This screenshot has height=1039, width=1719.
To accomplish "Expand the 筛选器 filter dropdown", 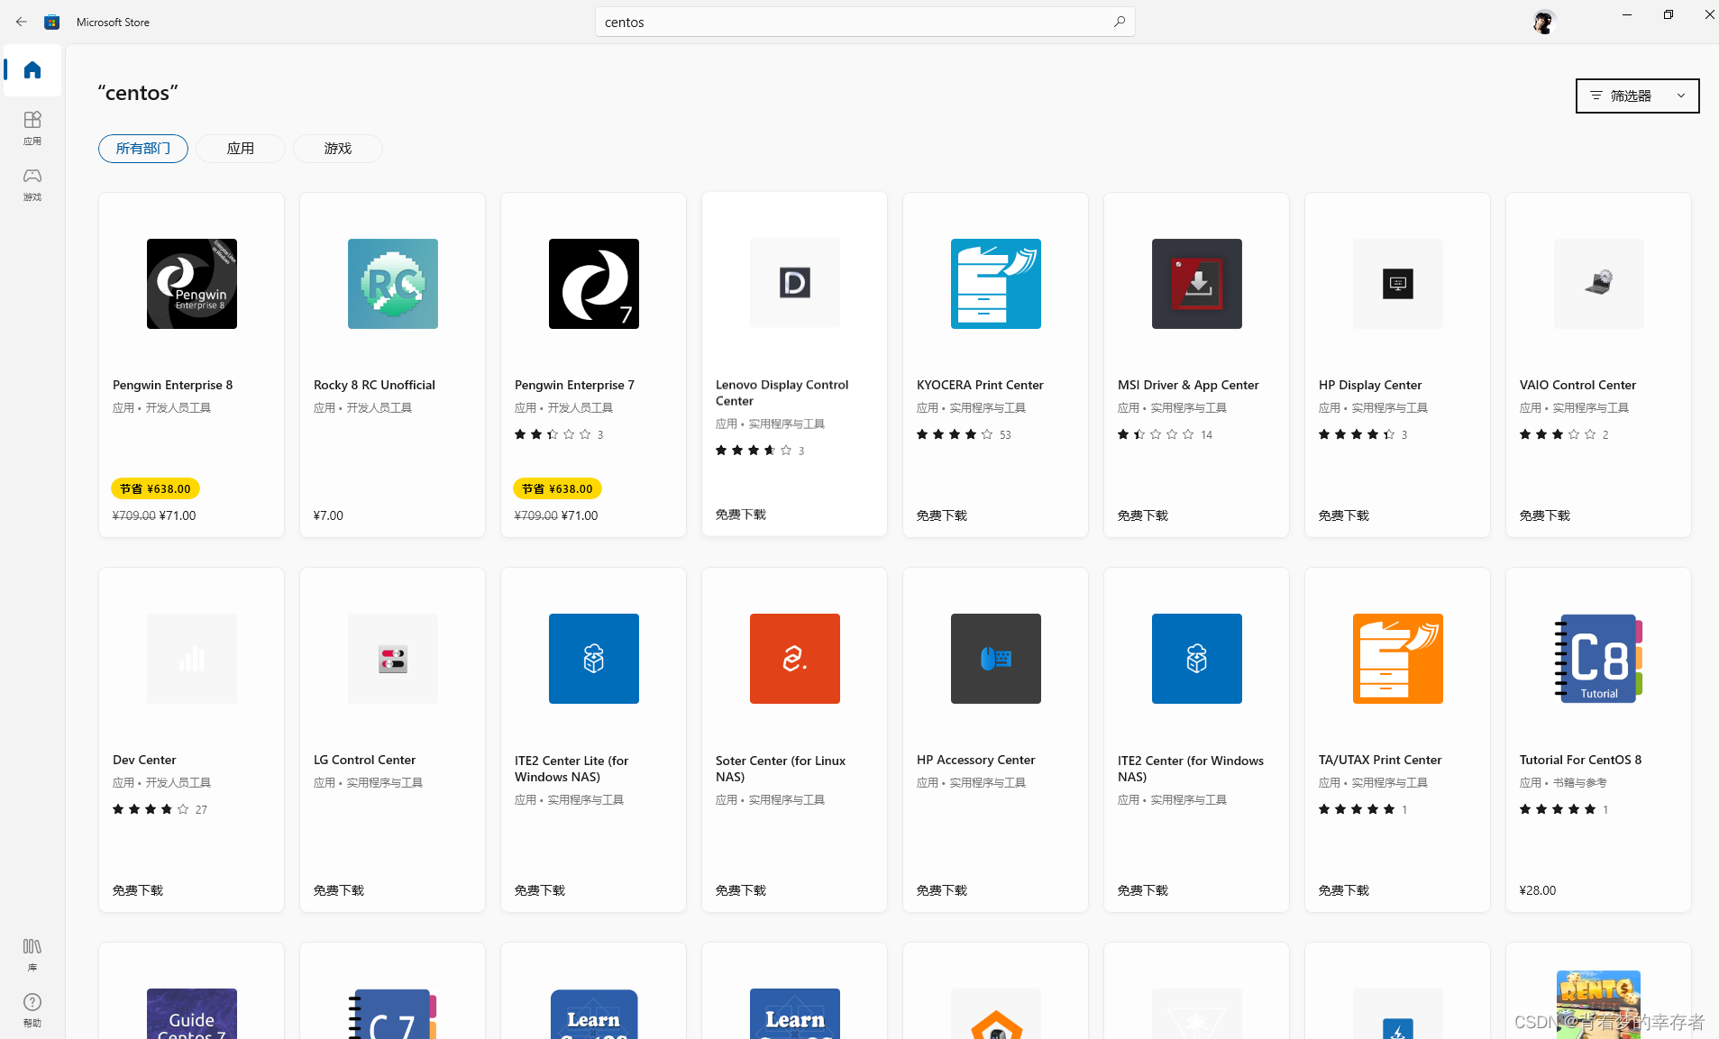I will click(1637, 96).
